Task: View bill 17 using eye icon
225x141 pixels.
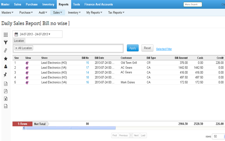Action: (x=27, y=68)
